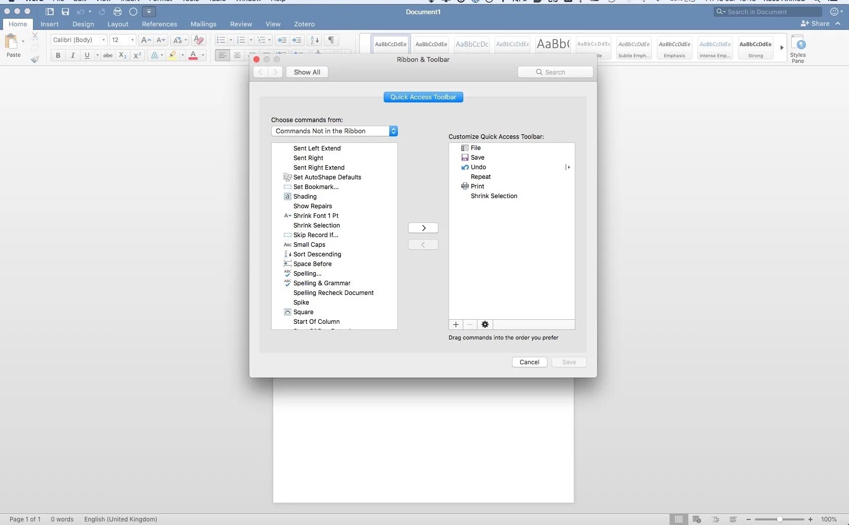Click the Undo arrow in title bar
The image size is (849, 525).
[x=81, y=12]
